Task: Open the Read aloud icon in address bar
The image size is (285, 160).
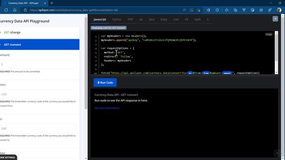Action: click(x=184, y=10)
